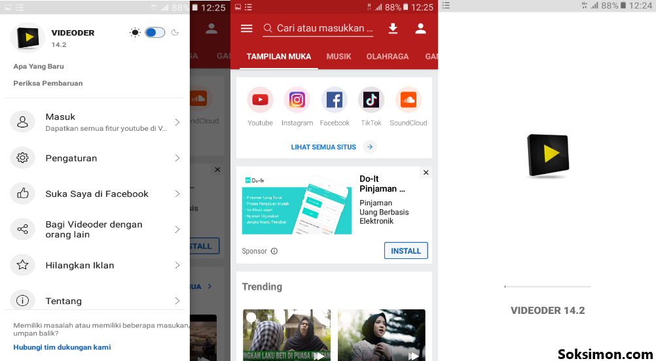This screenshot has width=656, height=361.
Task: Click Lihat Semua Situs link
Action: (x=323, y=147)
